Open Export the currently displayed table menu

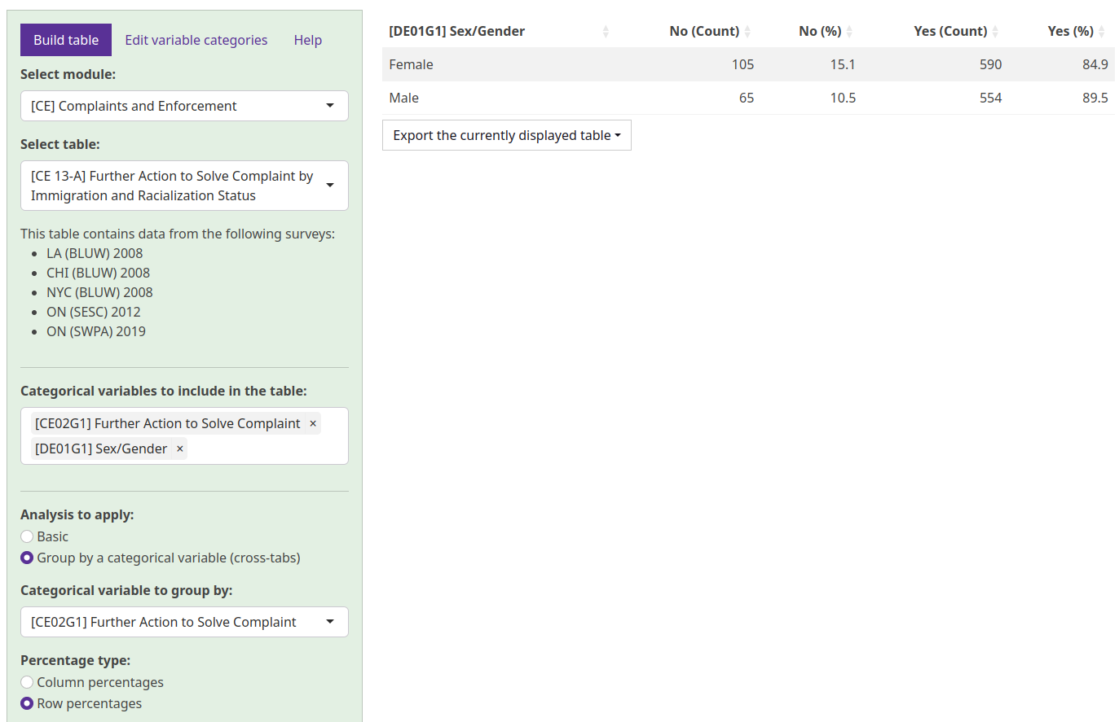point(507,135)
